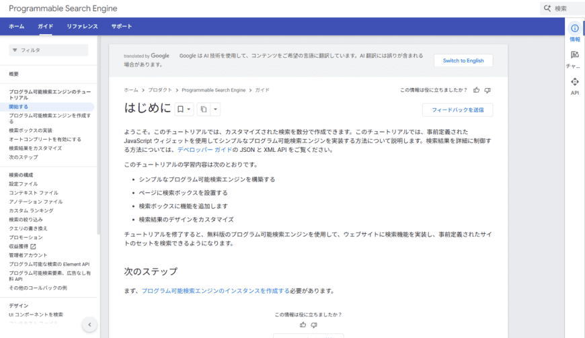Click the プロダクト breadcrumb link

160,90
